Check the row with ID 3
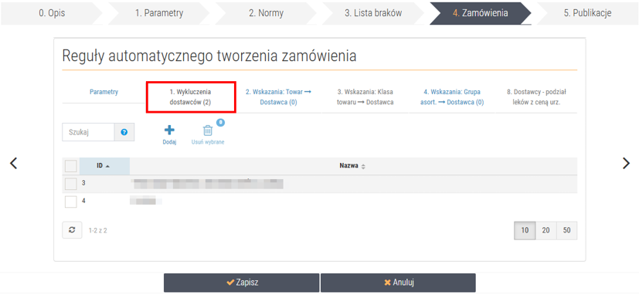The image size is (639, 295). 71,184
